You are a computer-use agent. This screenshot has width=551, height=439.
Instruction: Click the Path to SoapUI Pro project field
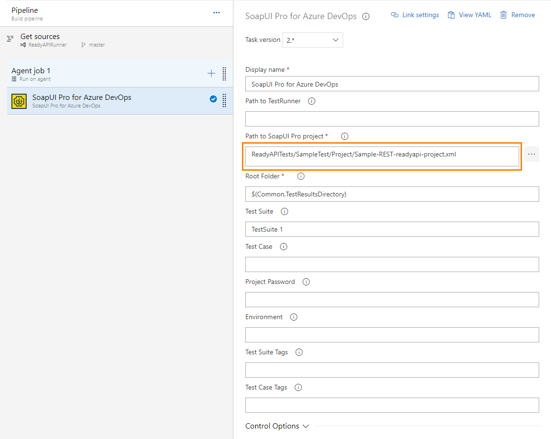point(382,156)
